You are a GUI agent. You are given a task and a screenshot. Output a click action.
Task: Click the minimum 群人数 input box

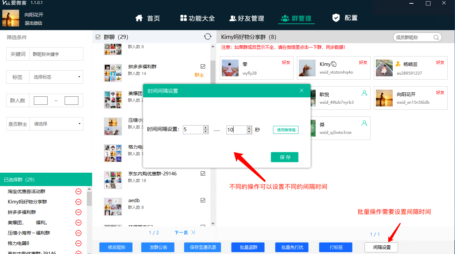point(41,100)
